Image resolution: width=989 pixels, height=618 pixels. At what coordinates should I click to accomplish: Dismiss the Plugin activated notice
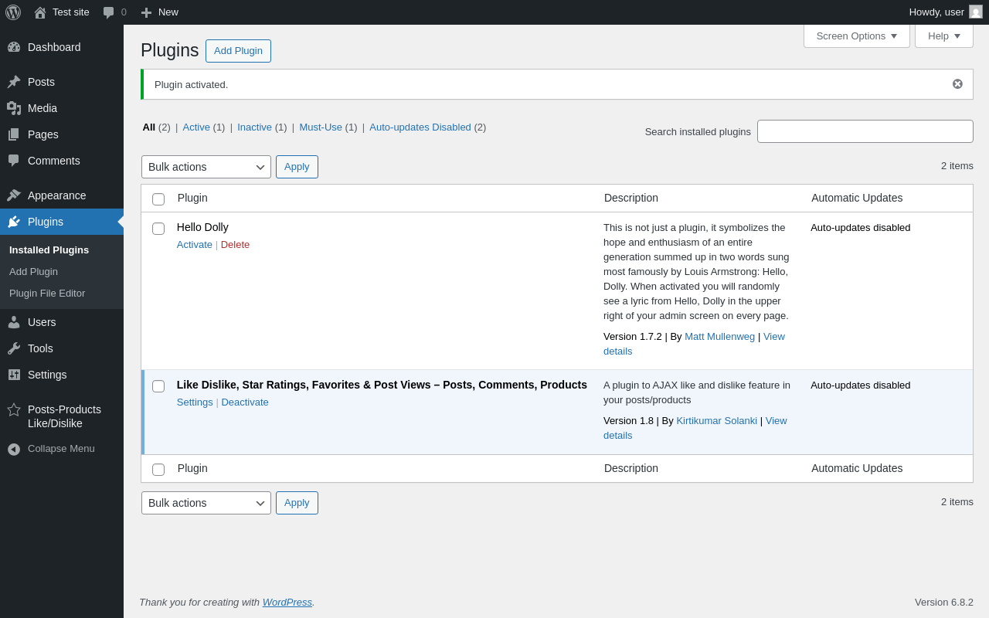point(957,84)
